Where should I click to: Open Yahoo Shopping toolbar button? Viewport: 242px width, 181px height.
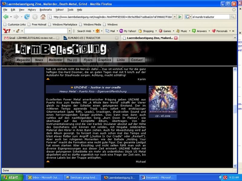pos(146,31)
